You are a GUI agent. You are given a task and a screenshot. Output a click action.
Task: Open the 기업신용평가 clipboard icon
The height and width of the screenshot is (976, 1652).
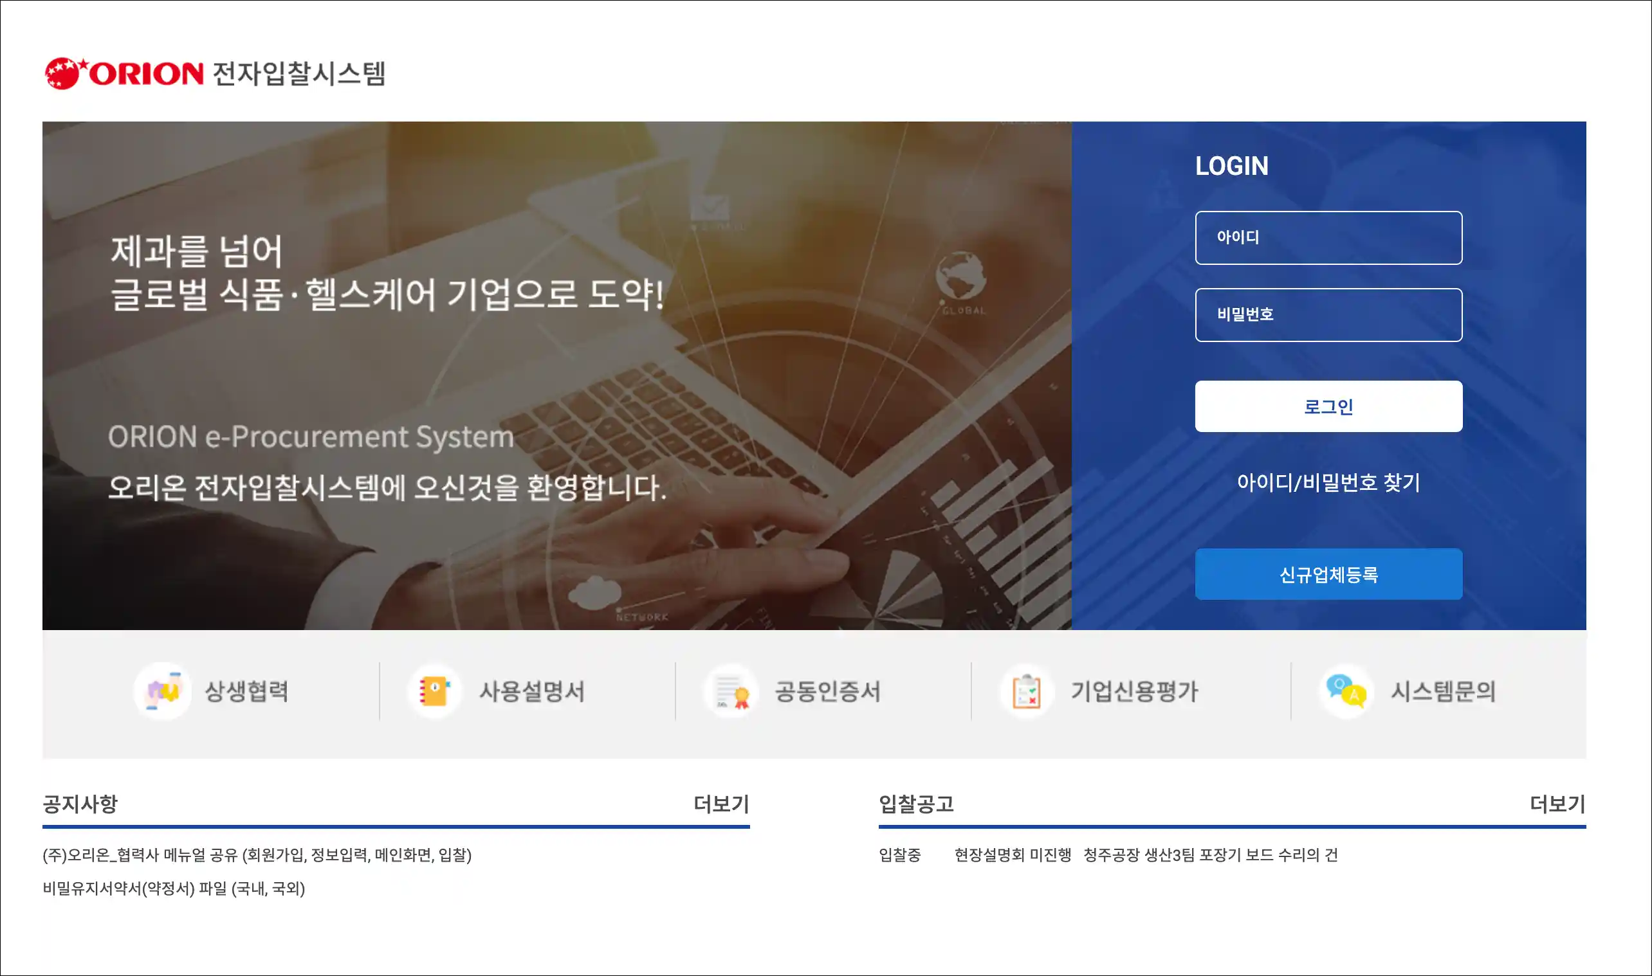pos(1026,691)
